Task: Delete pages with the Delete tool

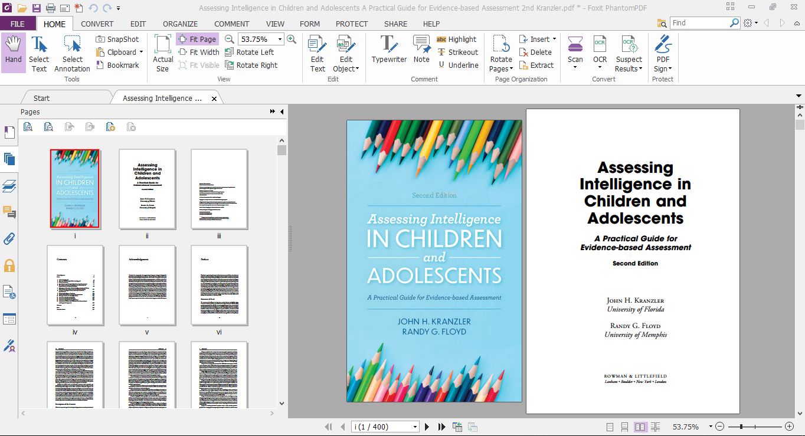Action: click(535, 52)
